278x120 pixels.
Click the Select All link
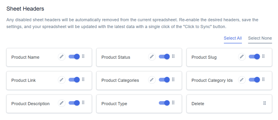pos(233,38)
